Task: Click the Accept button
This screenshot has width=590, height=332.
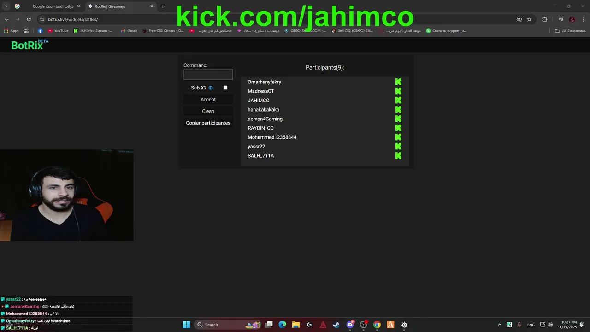Action: click(x=208, y=100)
